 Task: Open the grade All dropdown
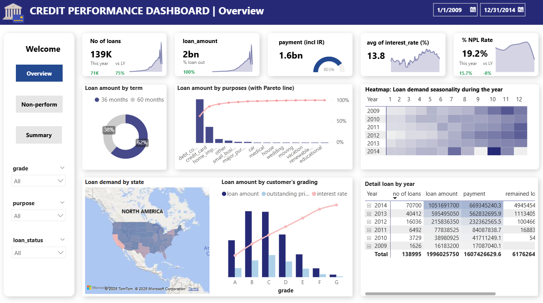point(39,181)
